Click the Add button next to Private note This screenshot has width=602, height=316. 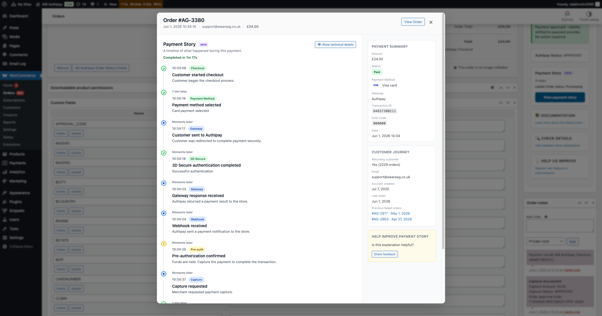(x=573, y=241)
